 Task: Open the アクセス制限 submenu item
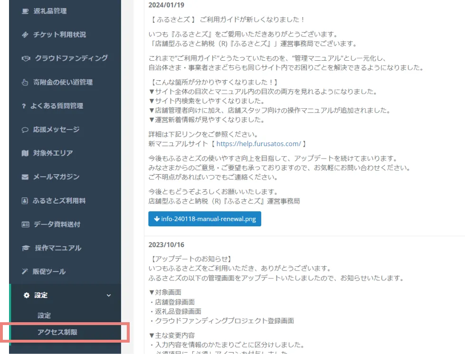[57, 332]
